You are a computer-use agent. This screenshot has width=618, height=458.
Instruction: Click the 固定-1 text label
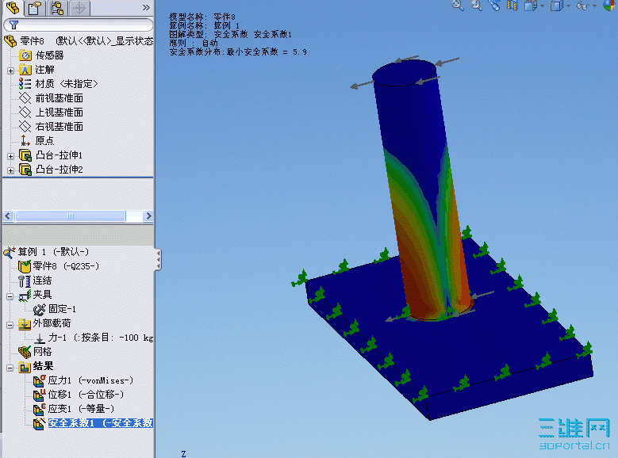[62, 309]
